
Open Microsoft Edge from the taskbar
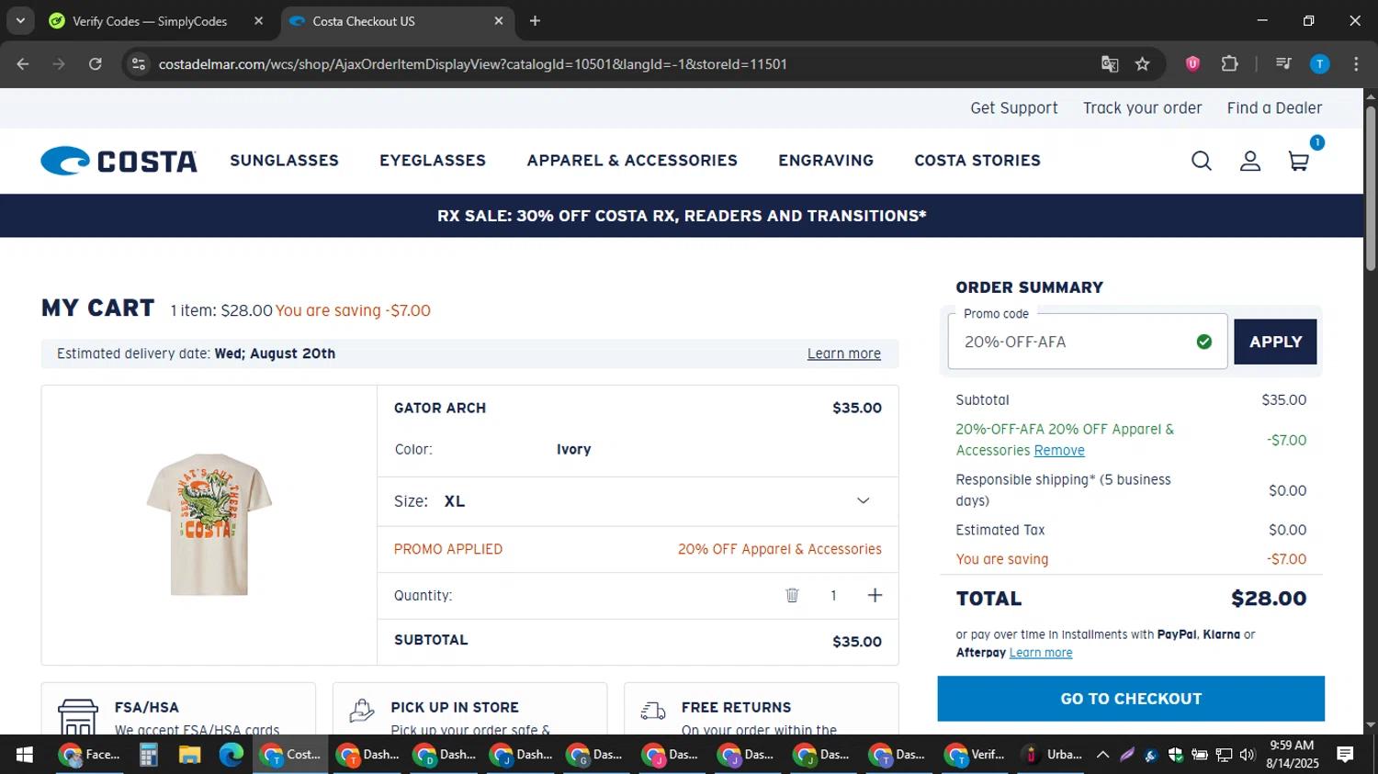(x=231, y=755)
